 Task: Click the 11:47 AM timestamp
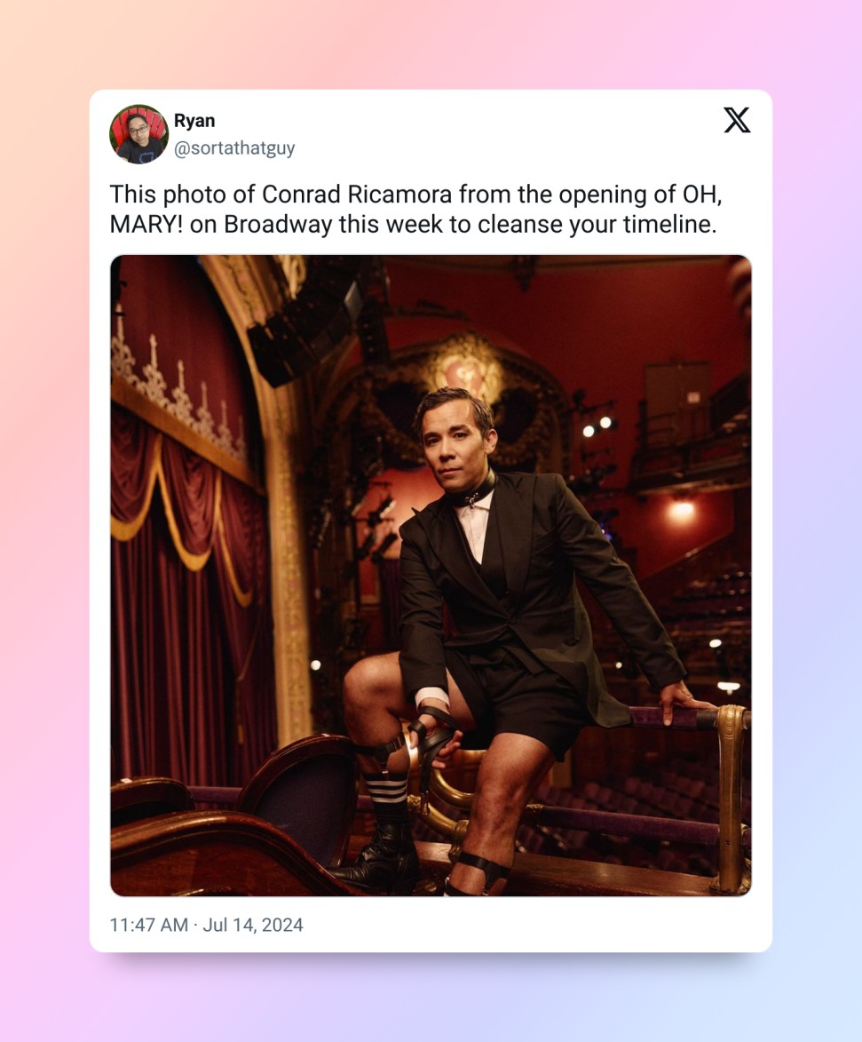tap(149, 925)
